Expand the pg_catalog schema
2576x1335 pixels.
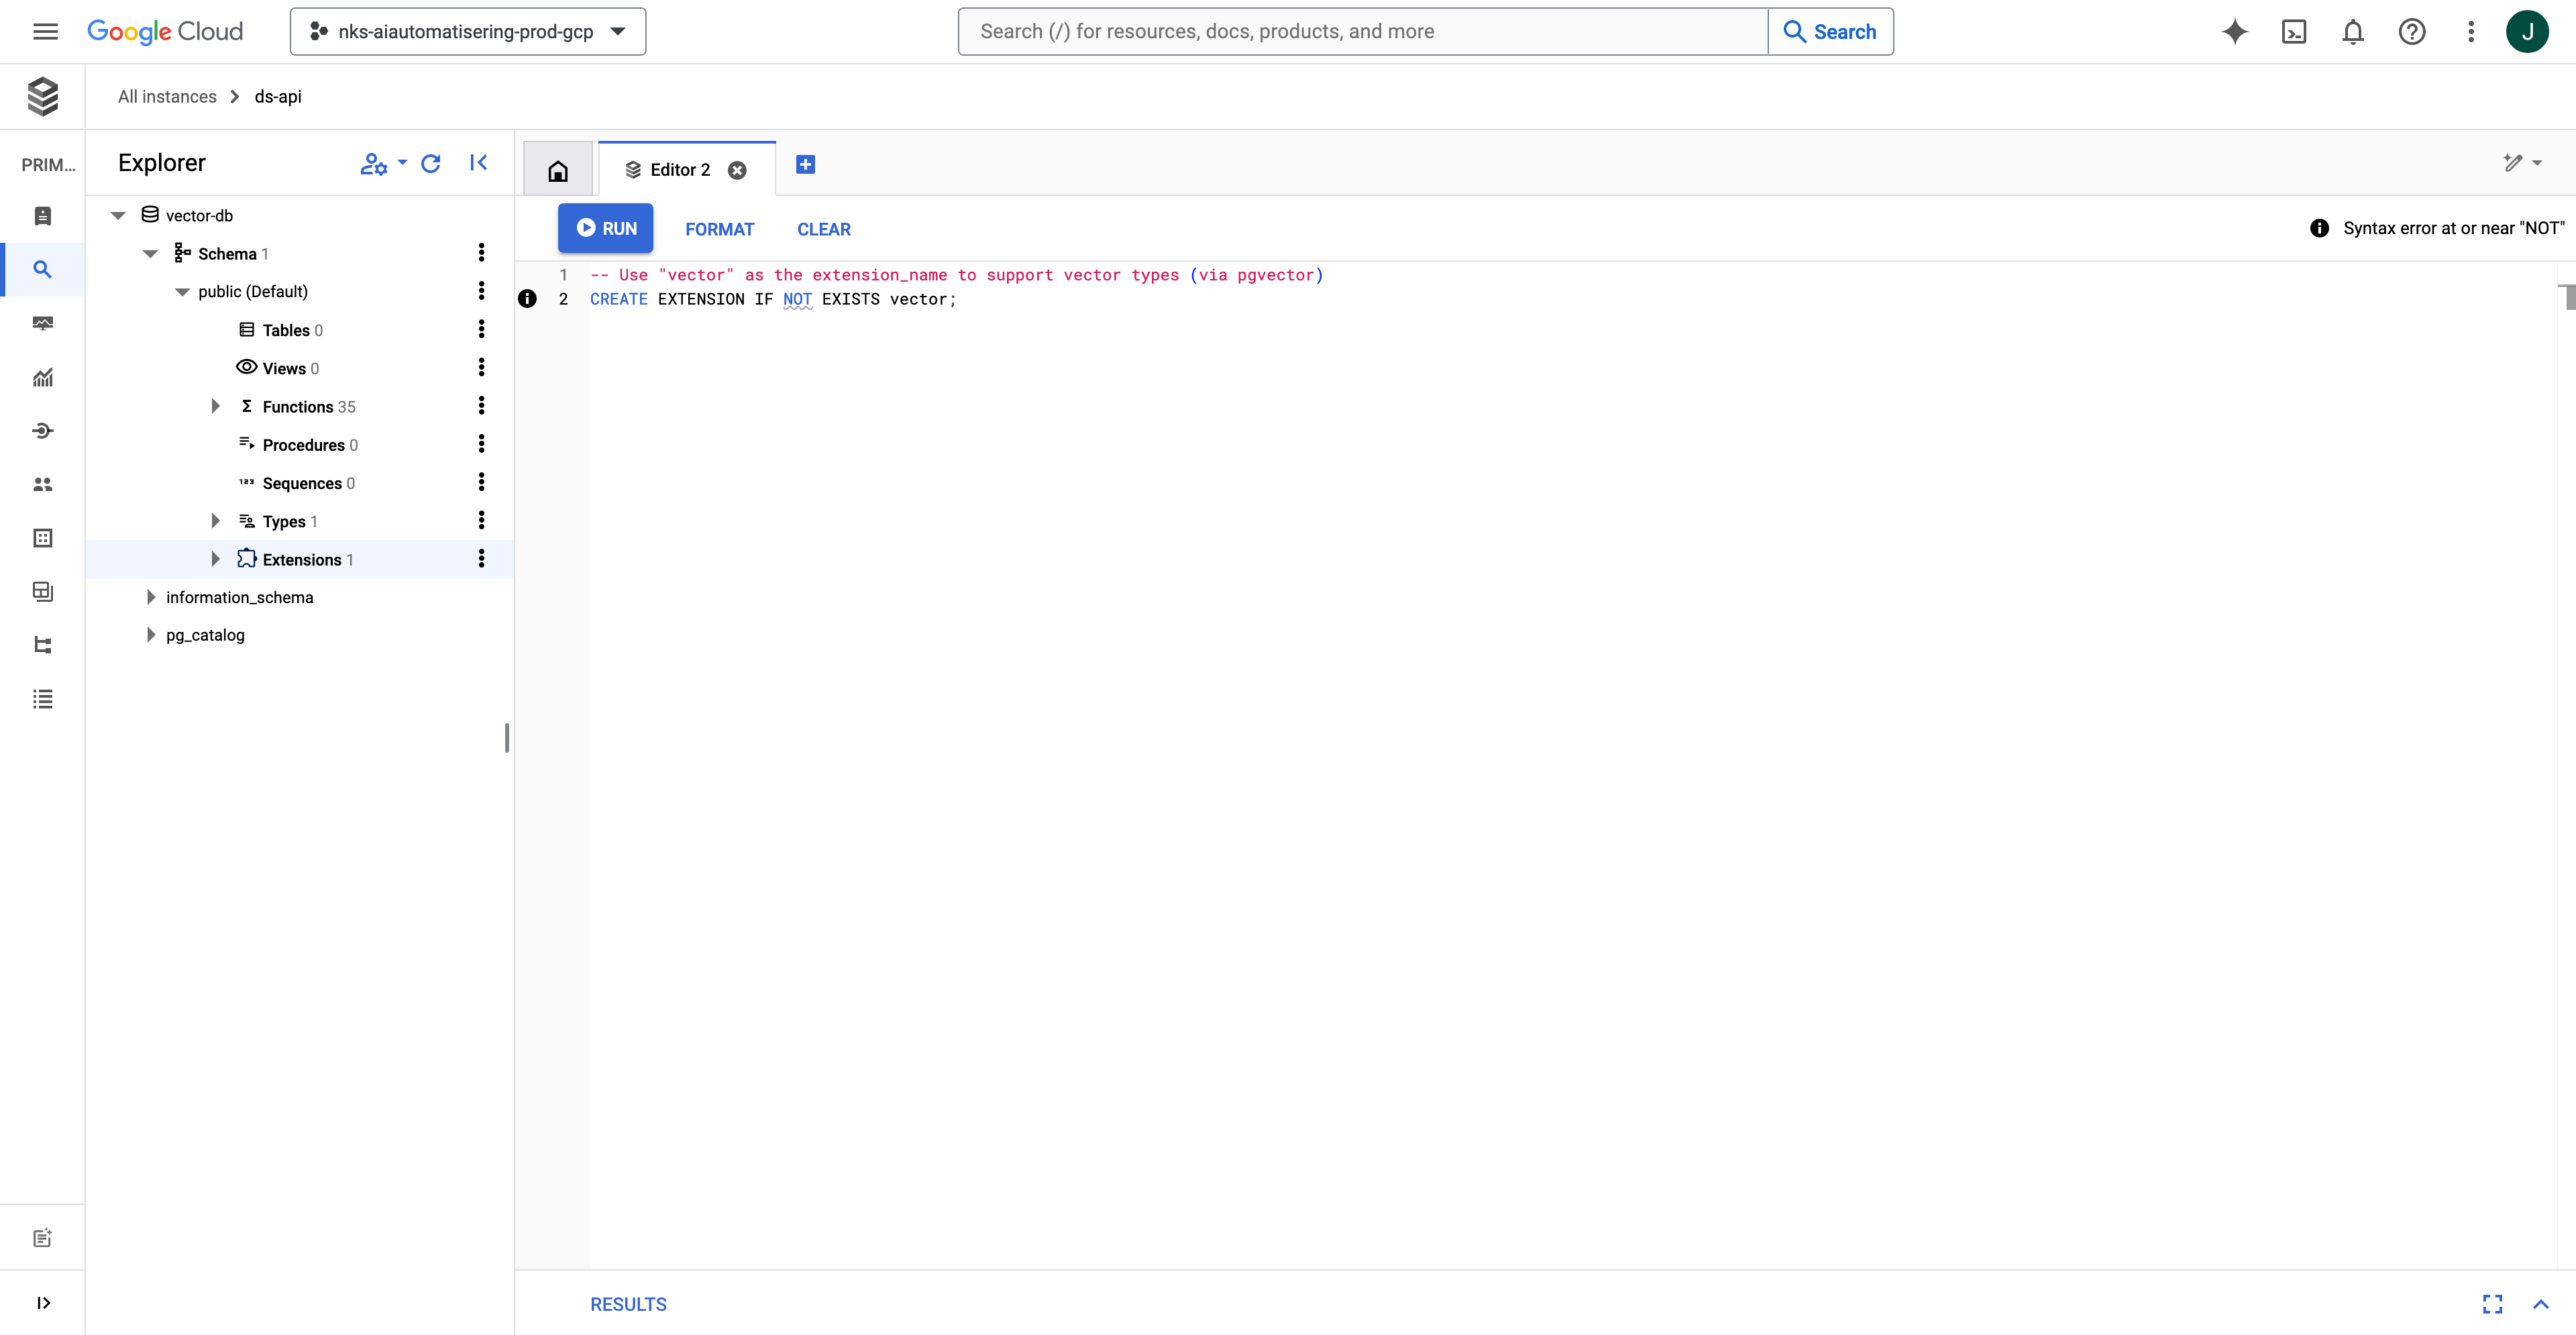(x=151, y=635)
